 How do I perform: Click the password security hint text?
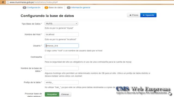tap(88, 62)
